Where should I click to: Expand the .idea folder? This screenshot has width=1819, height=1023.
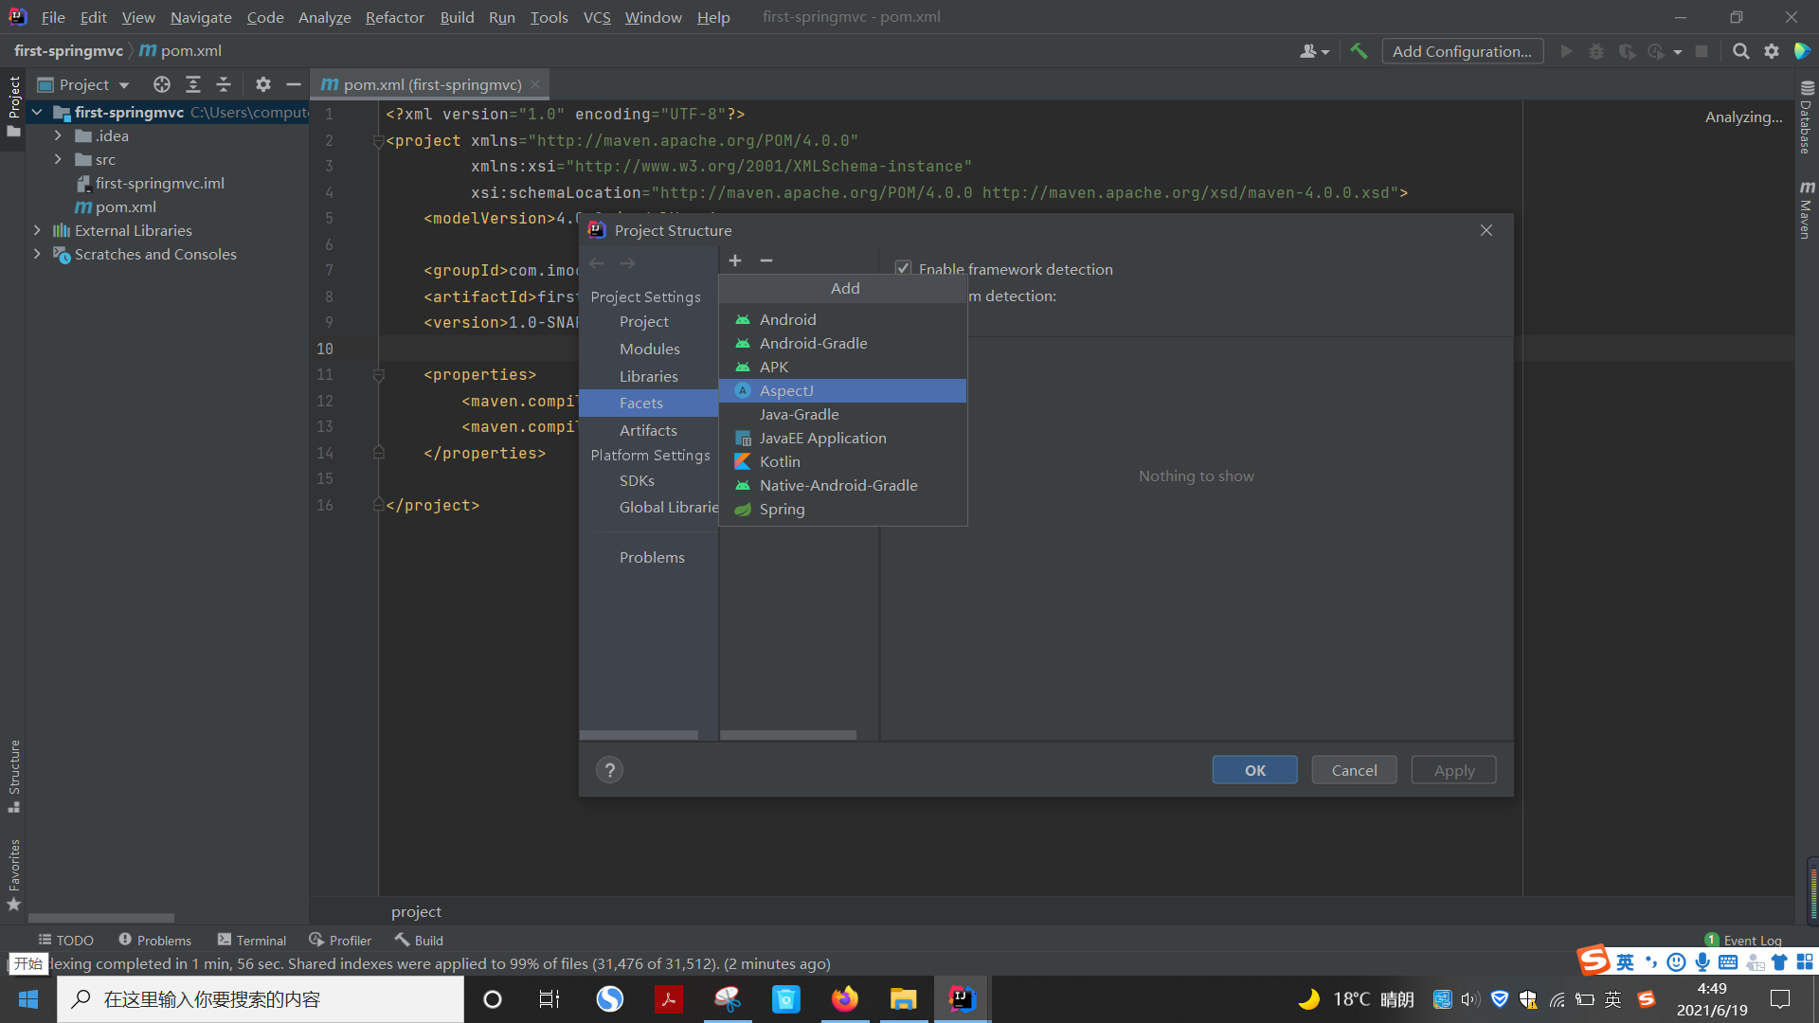point(58,135)
